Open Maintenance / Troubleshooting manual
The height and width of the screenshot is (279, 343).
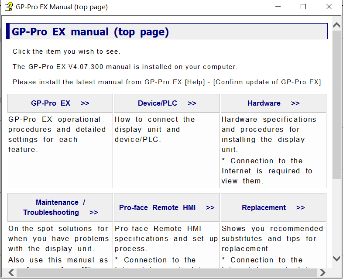click(x=60, y=207)
